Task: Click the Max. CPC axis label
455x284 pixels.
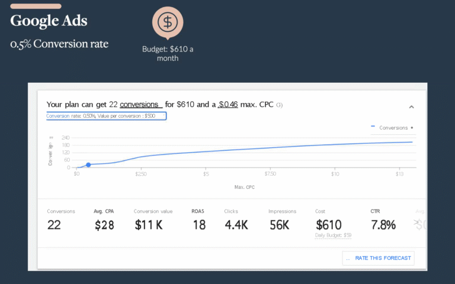Action: coord(244,187)
